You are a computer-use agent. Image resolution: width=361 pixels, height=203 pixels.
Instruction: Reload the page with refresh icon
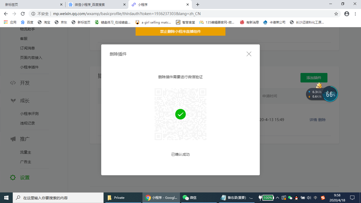pyautogui.click(x=23, y=14)
